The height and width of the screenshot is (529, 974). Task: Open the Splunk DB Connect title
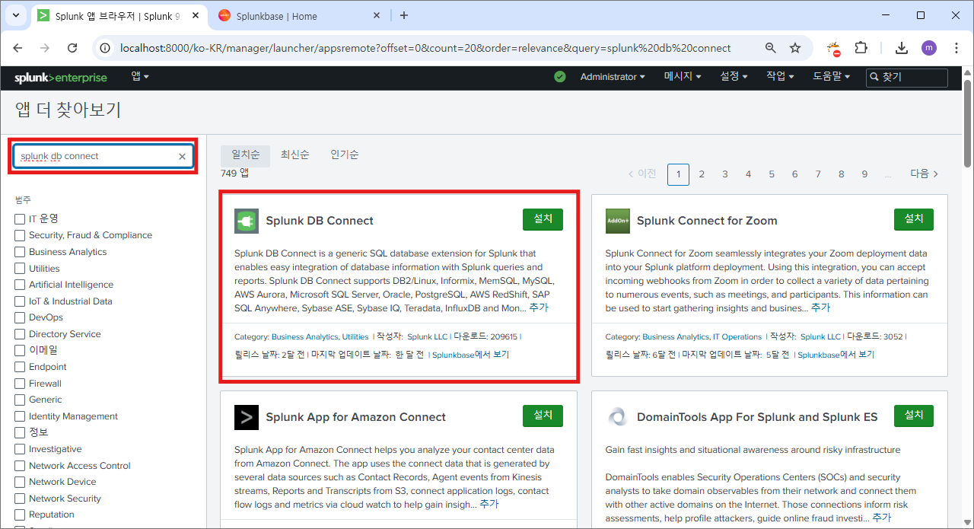(x=320, y=221)
